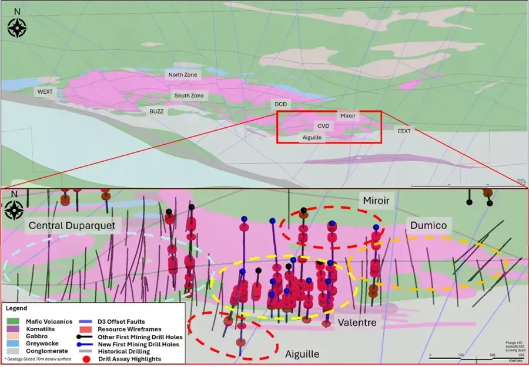Viewport: 529px width, 367px height.
Task: Click the blue Greywacke legend swatch
Action: [14, 344]
